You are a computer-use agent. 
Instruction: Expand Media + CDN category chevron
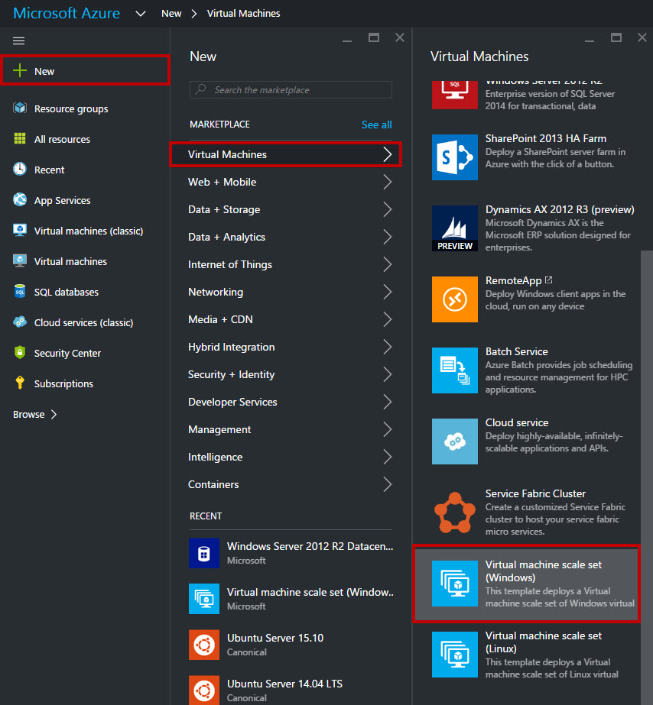[x=388, y=319]
